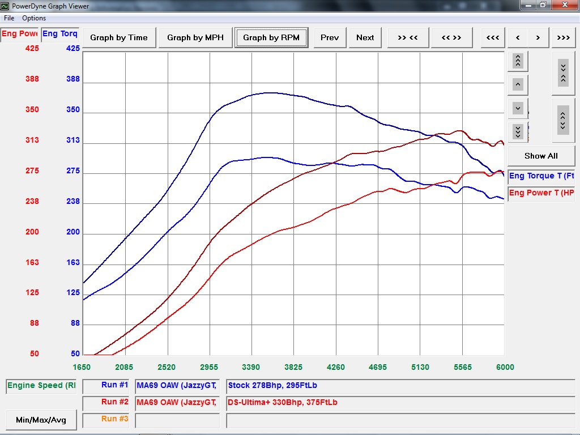
Task: Click the red 425 power axis value
Action: (32, 48)
